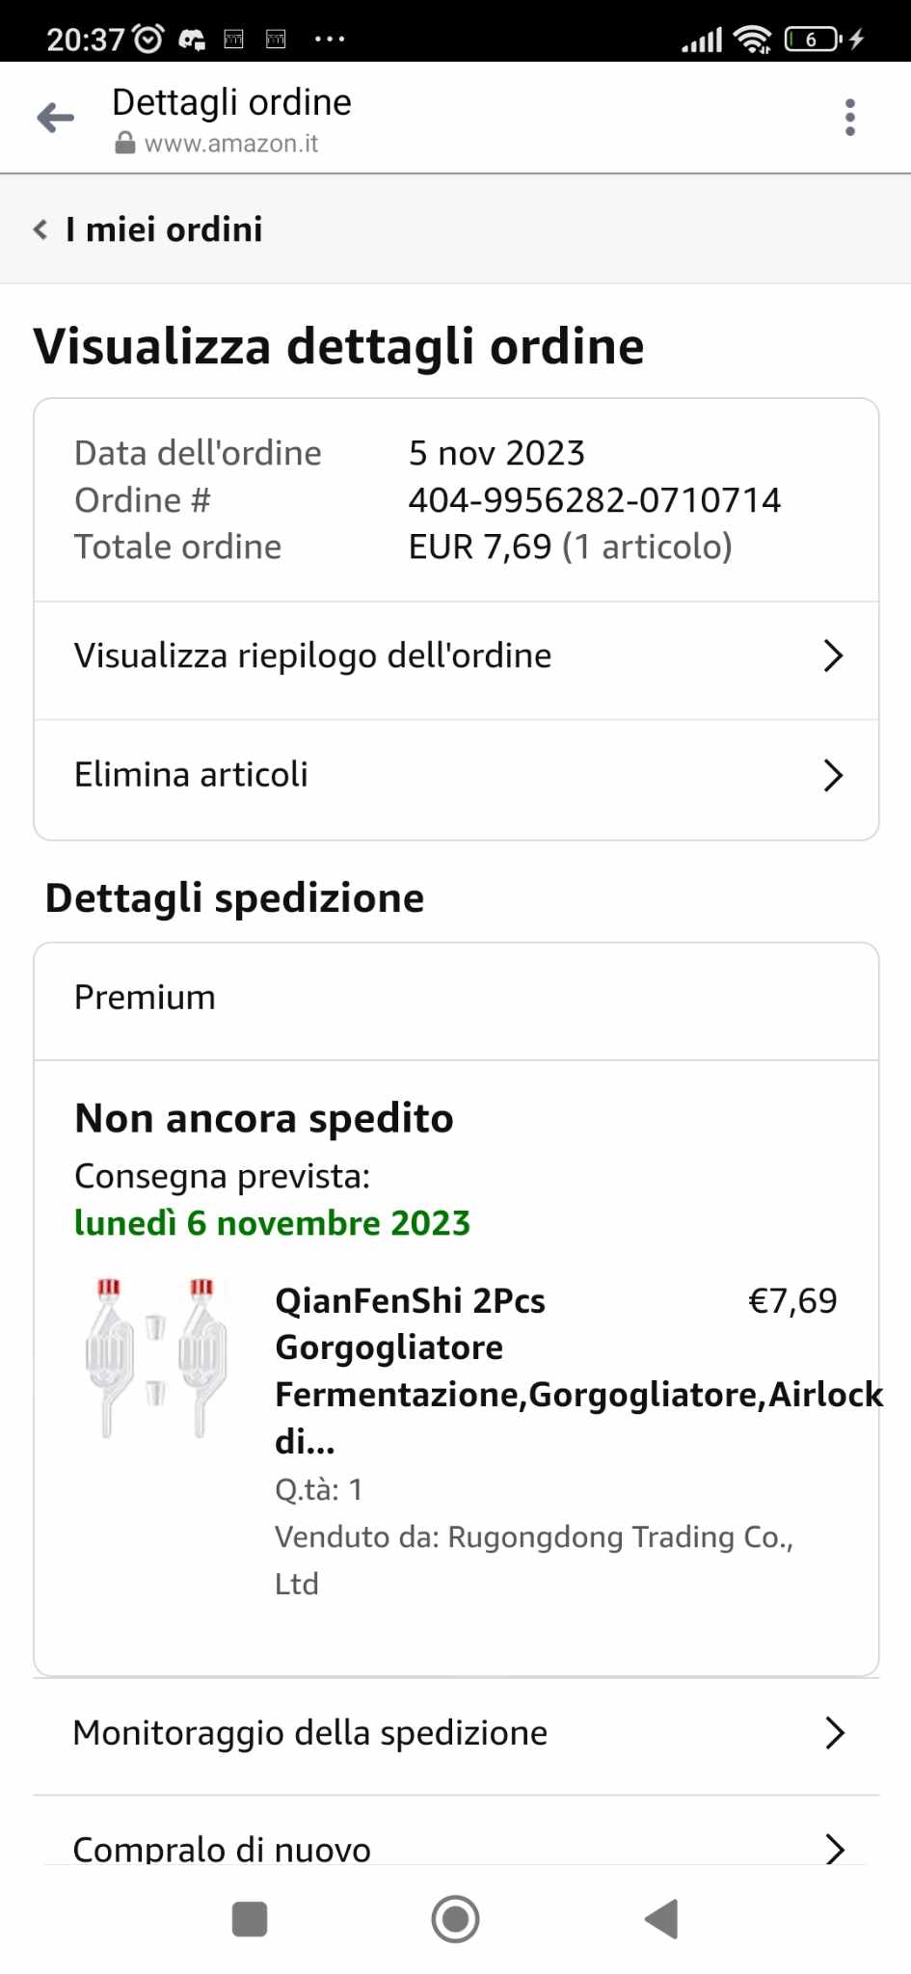
Task: Tap the airlock product thumbnail image
Action: [155, 1357]
